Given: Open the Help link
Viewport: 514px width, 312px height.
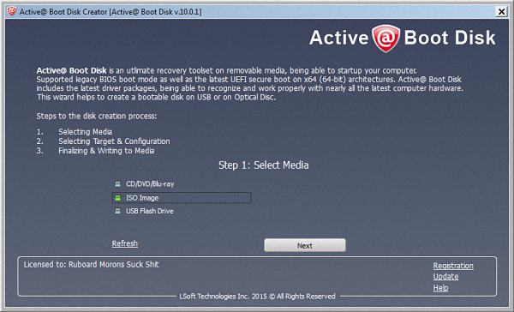Looking at the screenshot, I should click(440, 288).
